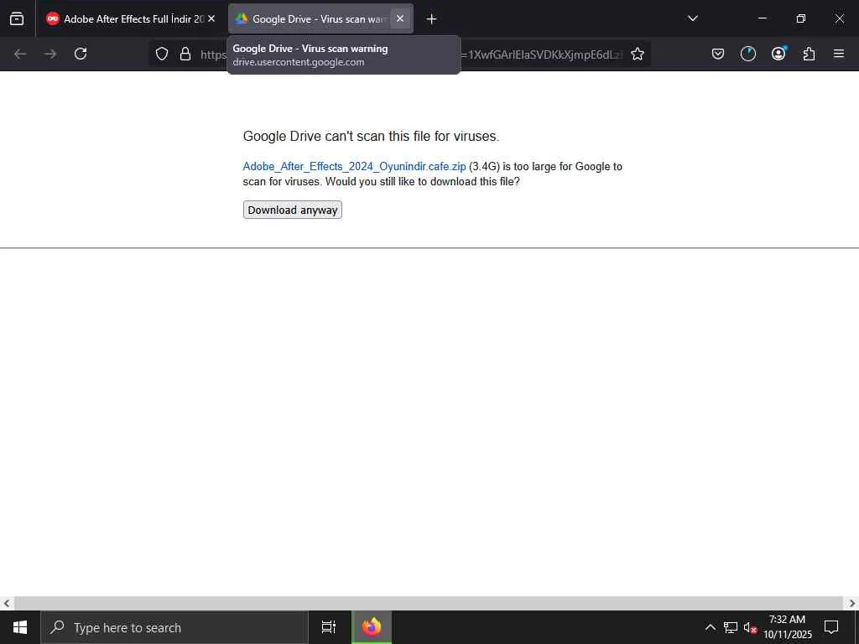Open the Extensions puzzle piece icon
This screenshot has width=859, height=644.
(x=809, y=54)
